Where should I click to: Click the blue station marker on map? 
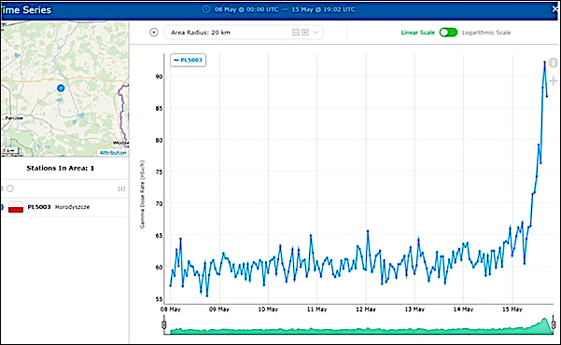61,88
